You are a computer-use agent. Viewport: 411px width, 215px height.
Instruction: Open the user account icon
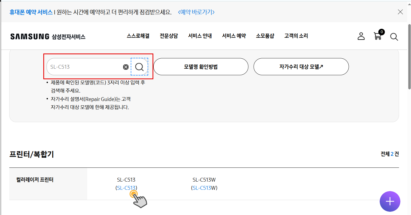coord(361,36)
